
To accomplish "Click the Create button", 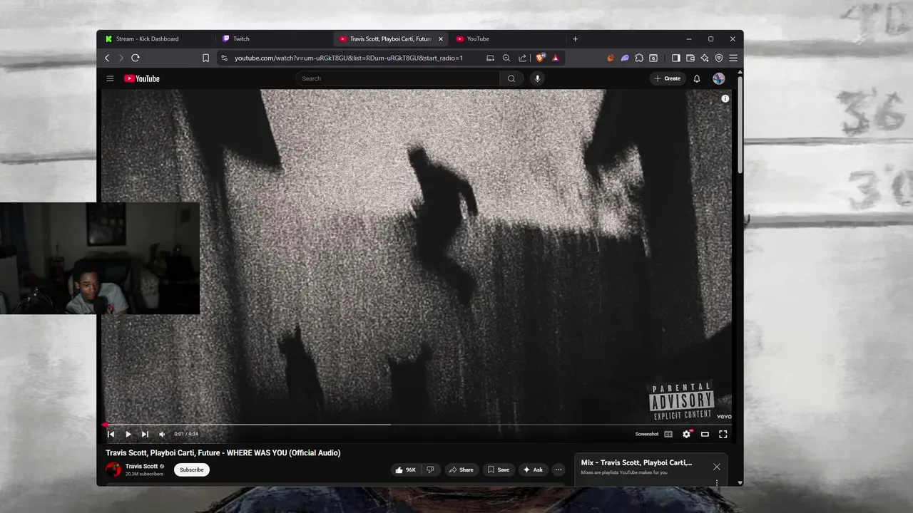I will [x=668, y=78].
